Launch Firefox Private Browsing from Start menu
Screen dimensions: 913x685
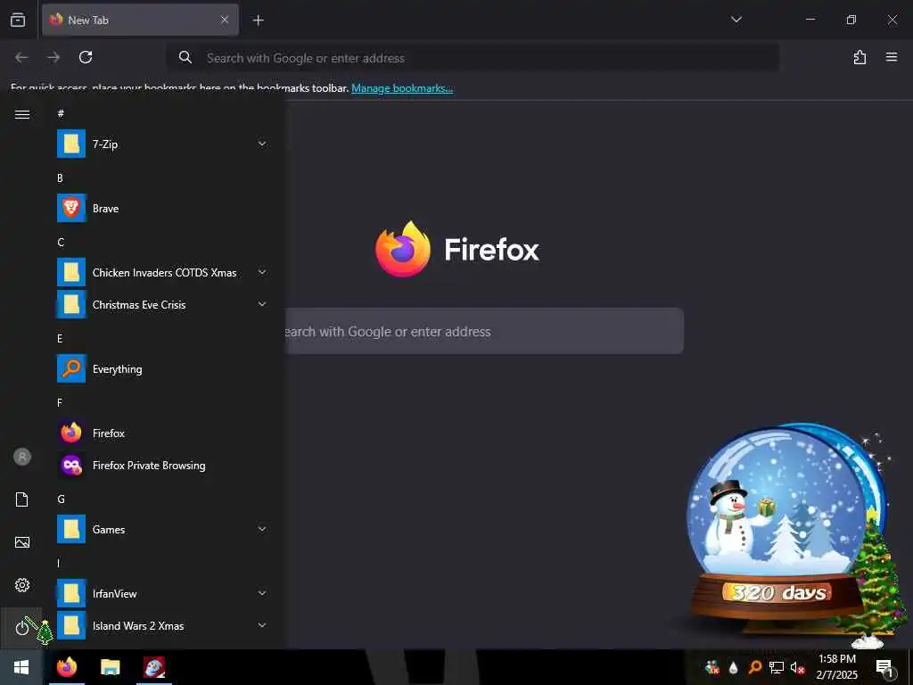(x=162, y=465)
